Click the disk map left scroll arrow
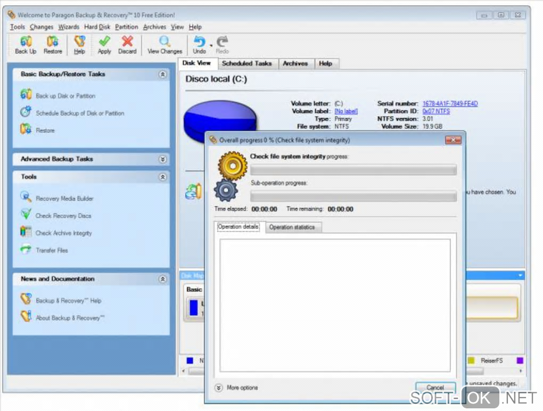This screenshot has width=543, height=411. click(184, 371)
